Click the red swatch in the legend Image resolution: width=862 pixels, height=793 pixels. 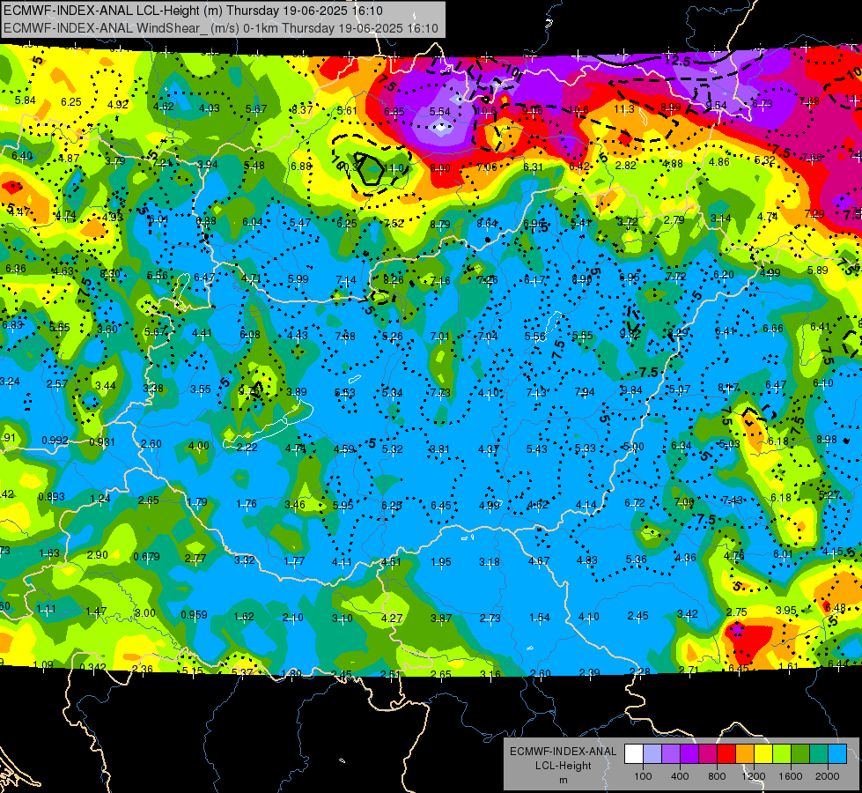pyautogui.click(x=726, y=754)
